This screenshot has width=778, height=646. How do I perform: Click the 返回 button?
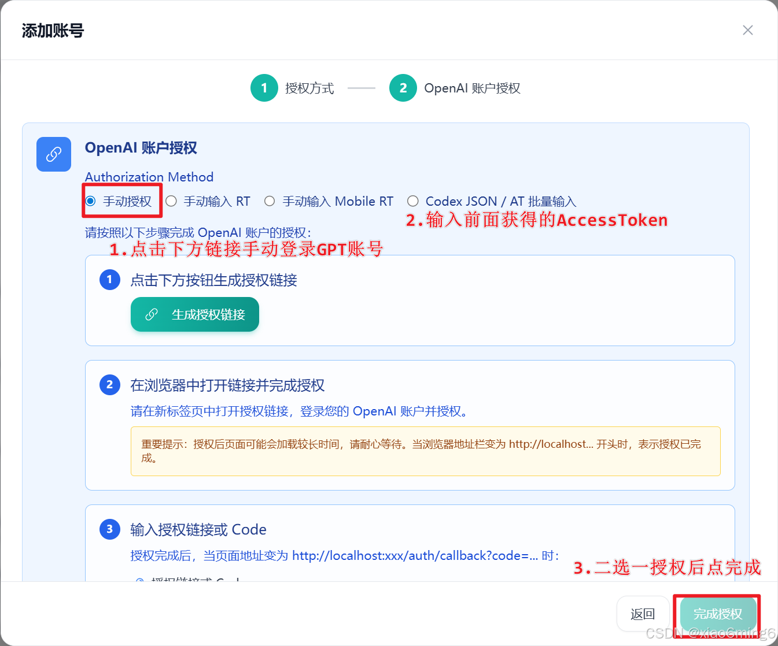pyautogui.click(x=643, y=614)
